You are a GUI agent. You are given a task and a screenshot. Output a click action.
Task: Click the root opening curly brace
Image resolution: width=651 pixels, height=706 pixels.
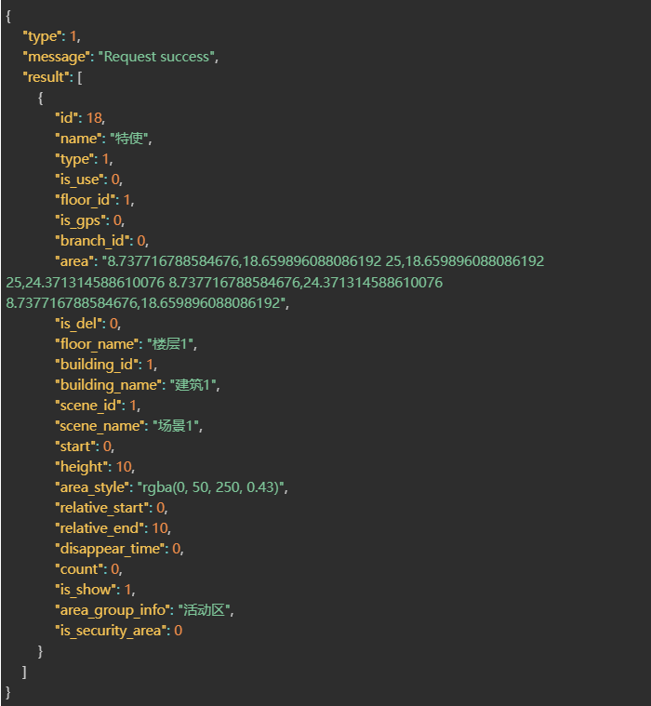pos(8,16)
